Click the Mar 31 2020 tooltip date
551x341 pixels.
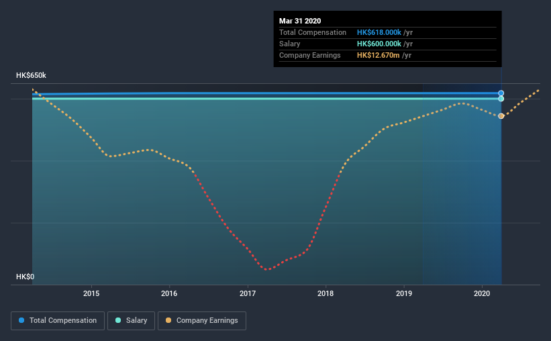300,21
